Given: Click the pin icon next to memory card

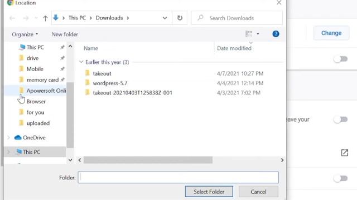Looking at the screenshot, I should coord(62,79).
